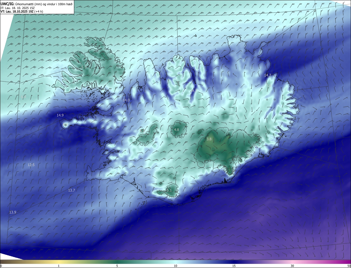Click the 1 tick on the color scale
Screen dimensions: 351x268
tap(59, 266)
